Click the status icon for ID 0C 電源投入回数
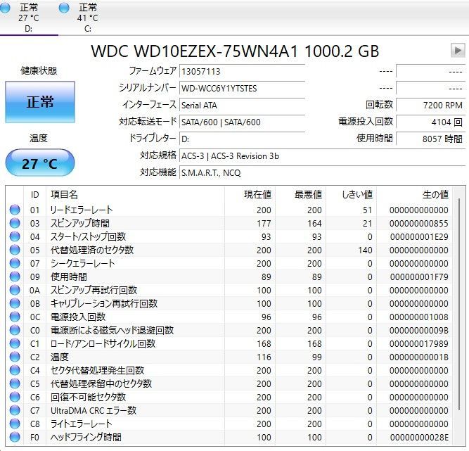Screen dimensions: 469x451 click(15, 317)
